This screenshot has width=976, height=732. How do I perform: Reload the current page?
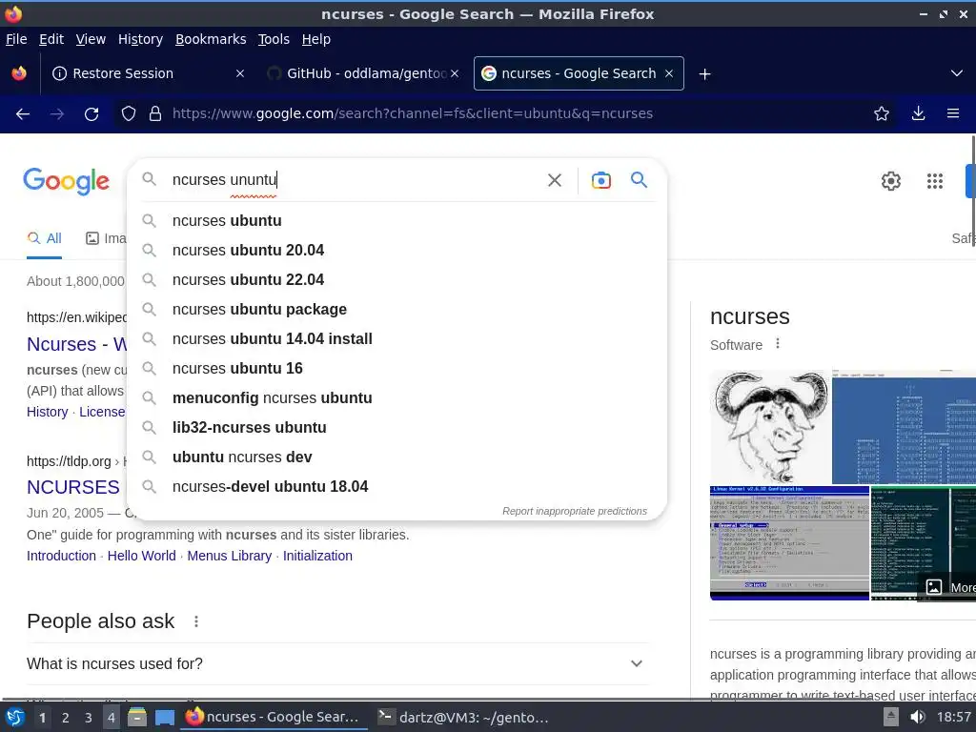pos(91,114)
